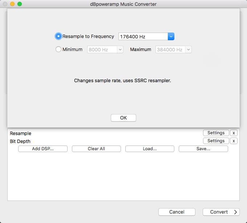Select the Minimum radio button
The image size is (247, 223).
pyautogui.click(x=58, y=49)
